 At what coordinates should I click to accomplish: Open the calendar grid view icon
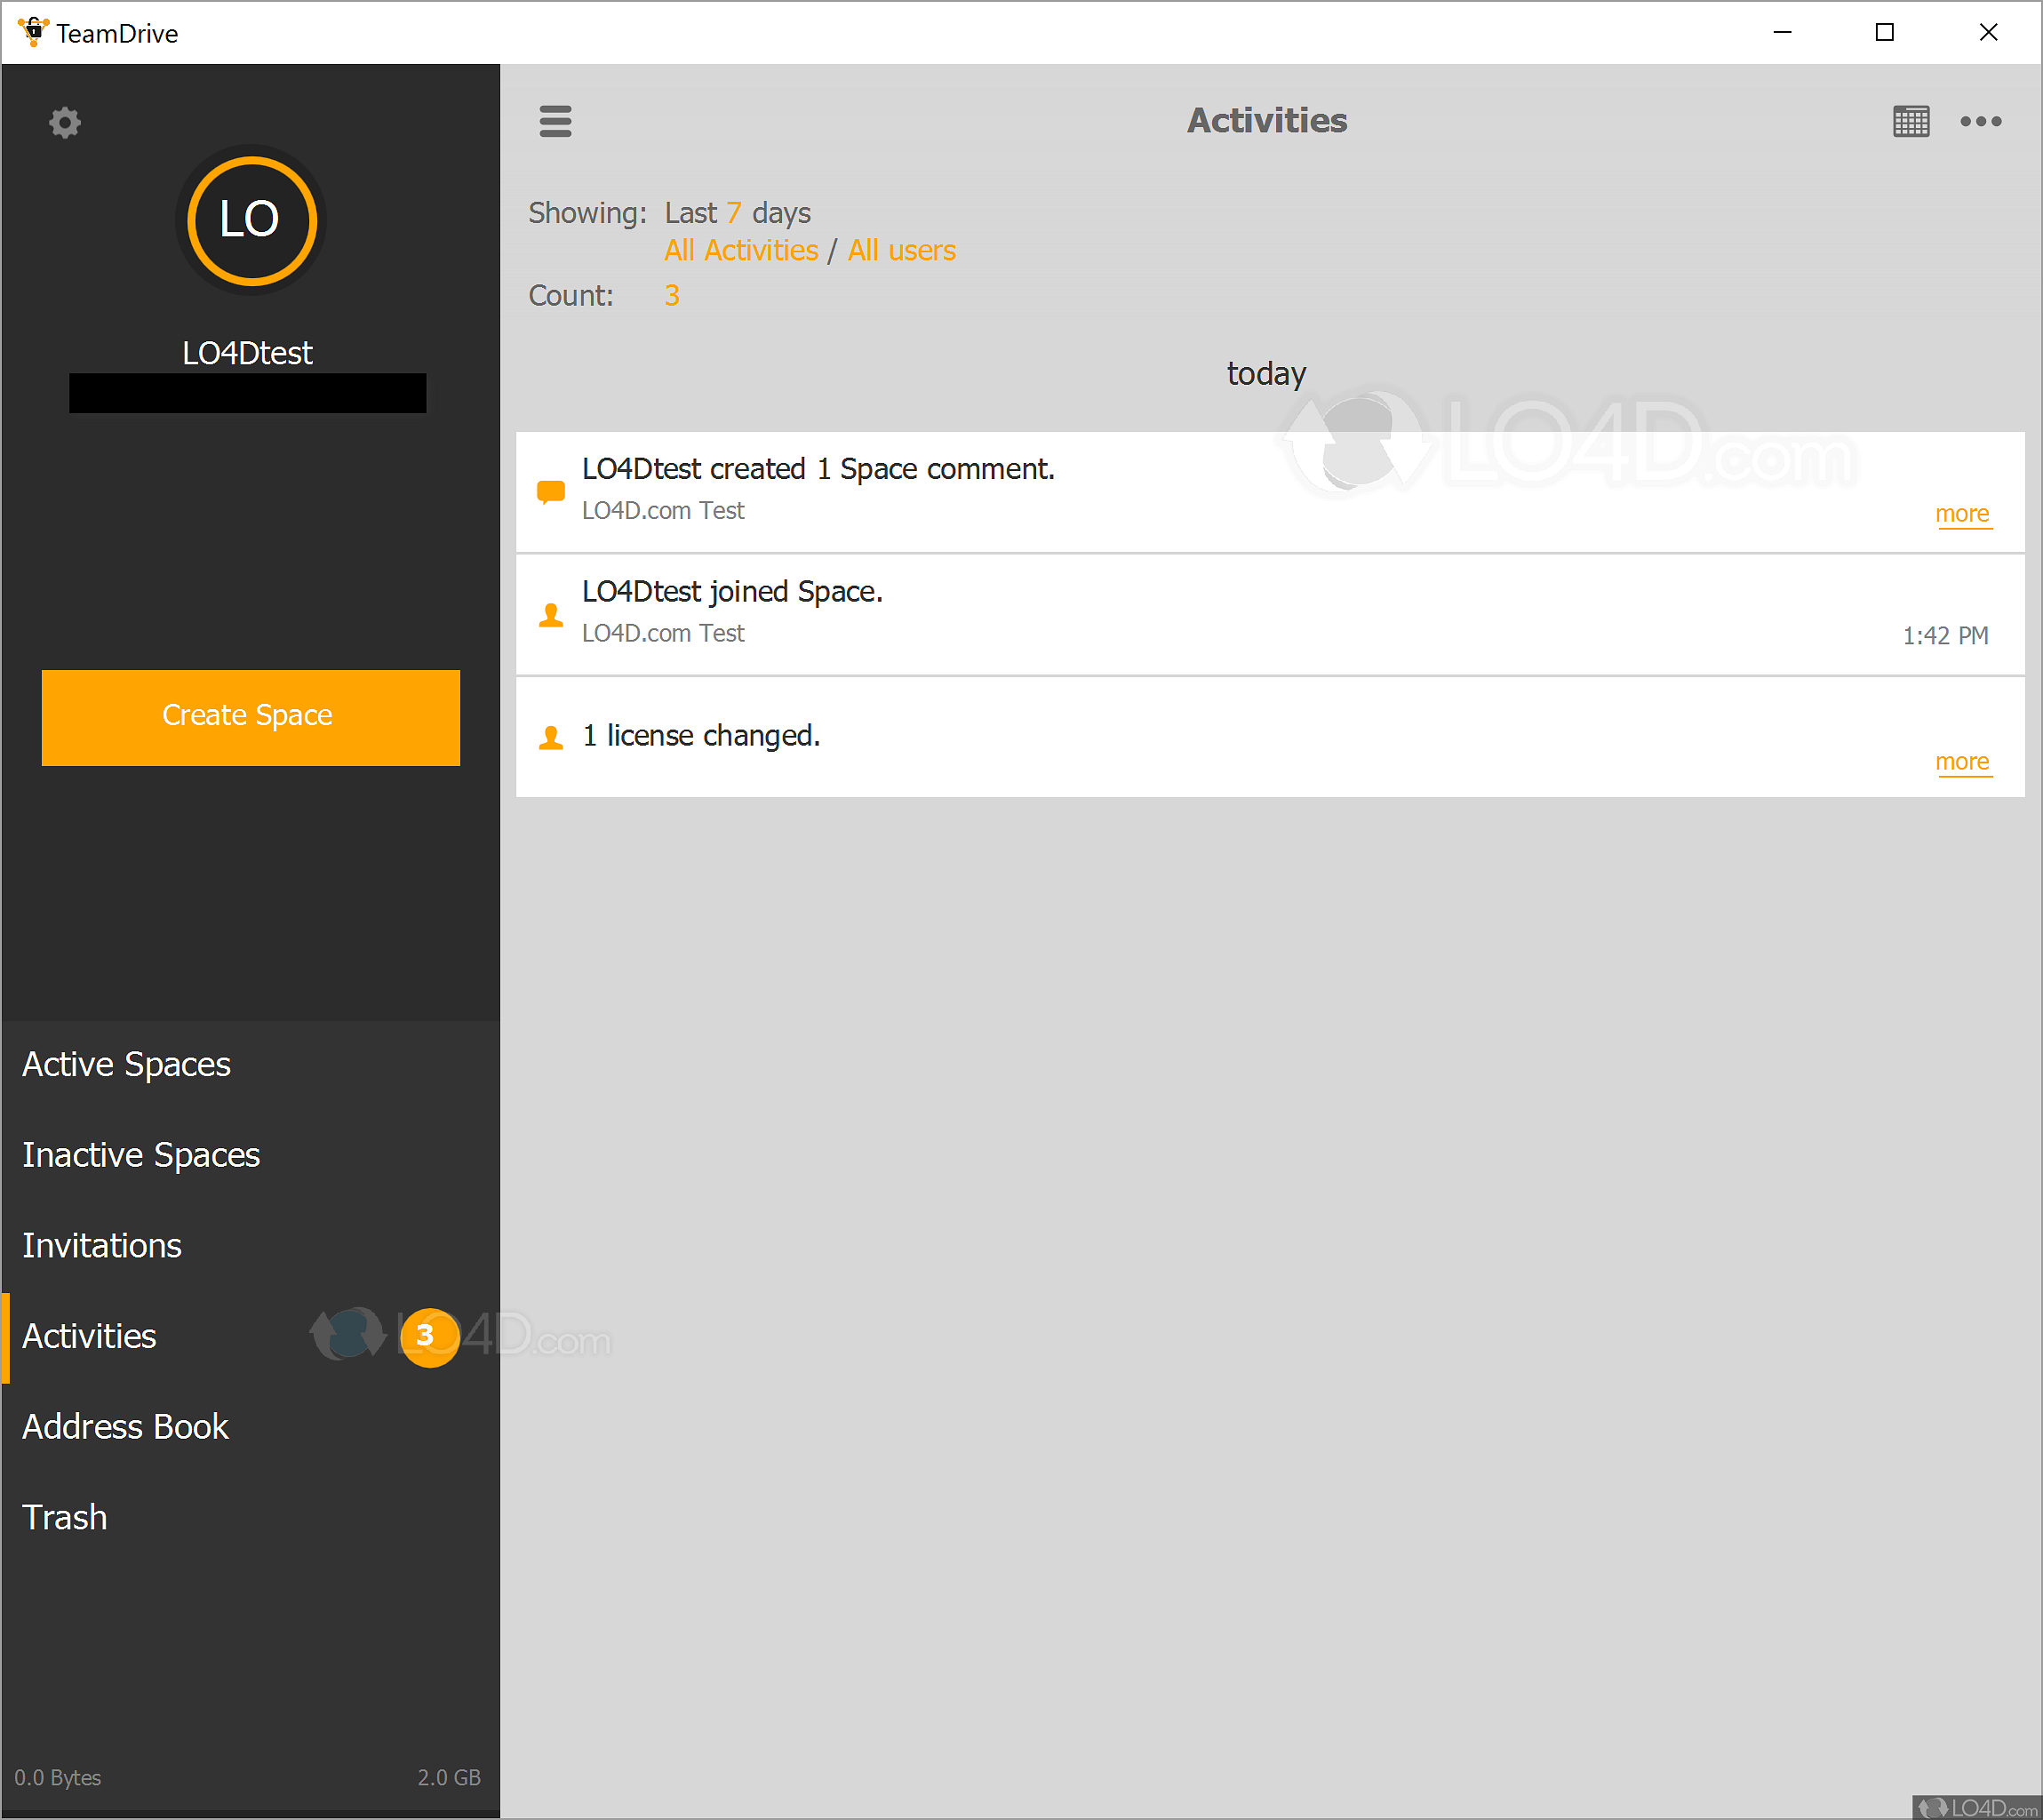(x=1910, y=122)
